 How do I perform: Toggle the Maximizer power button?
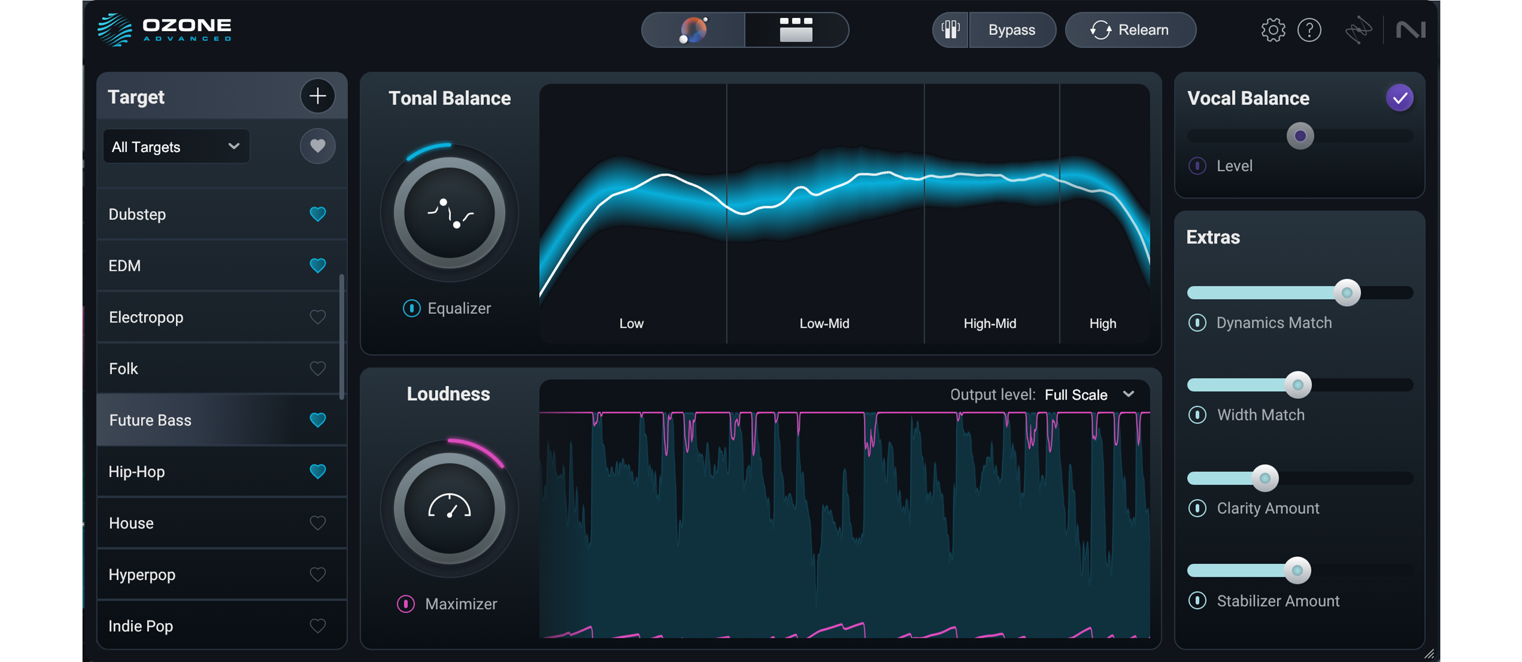(x=405, y=604)
